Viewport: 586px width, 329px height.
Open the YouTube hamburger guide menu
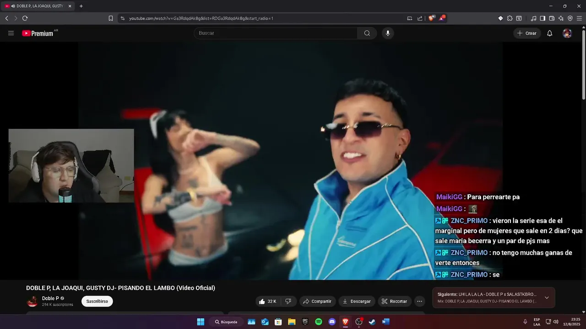coord(11,33)
